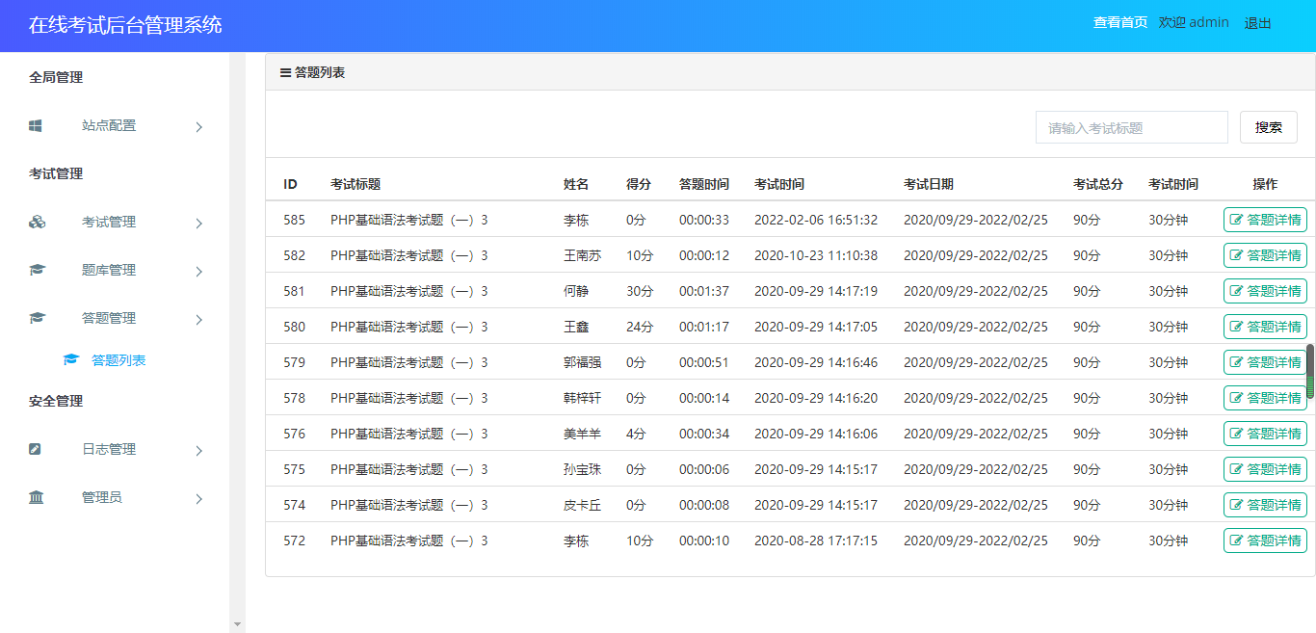Click 退出 to log out
The image size is (1316, 633).
coord(1257,23)
